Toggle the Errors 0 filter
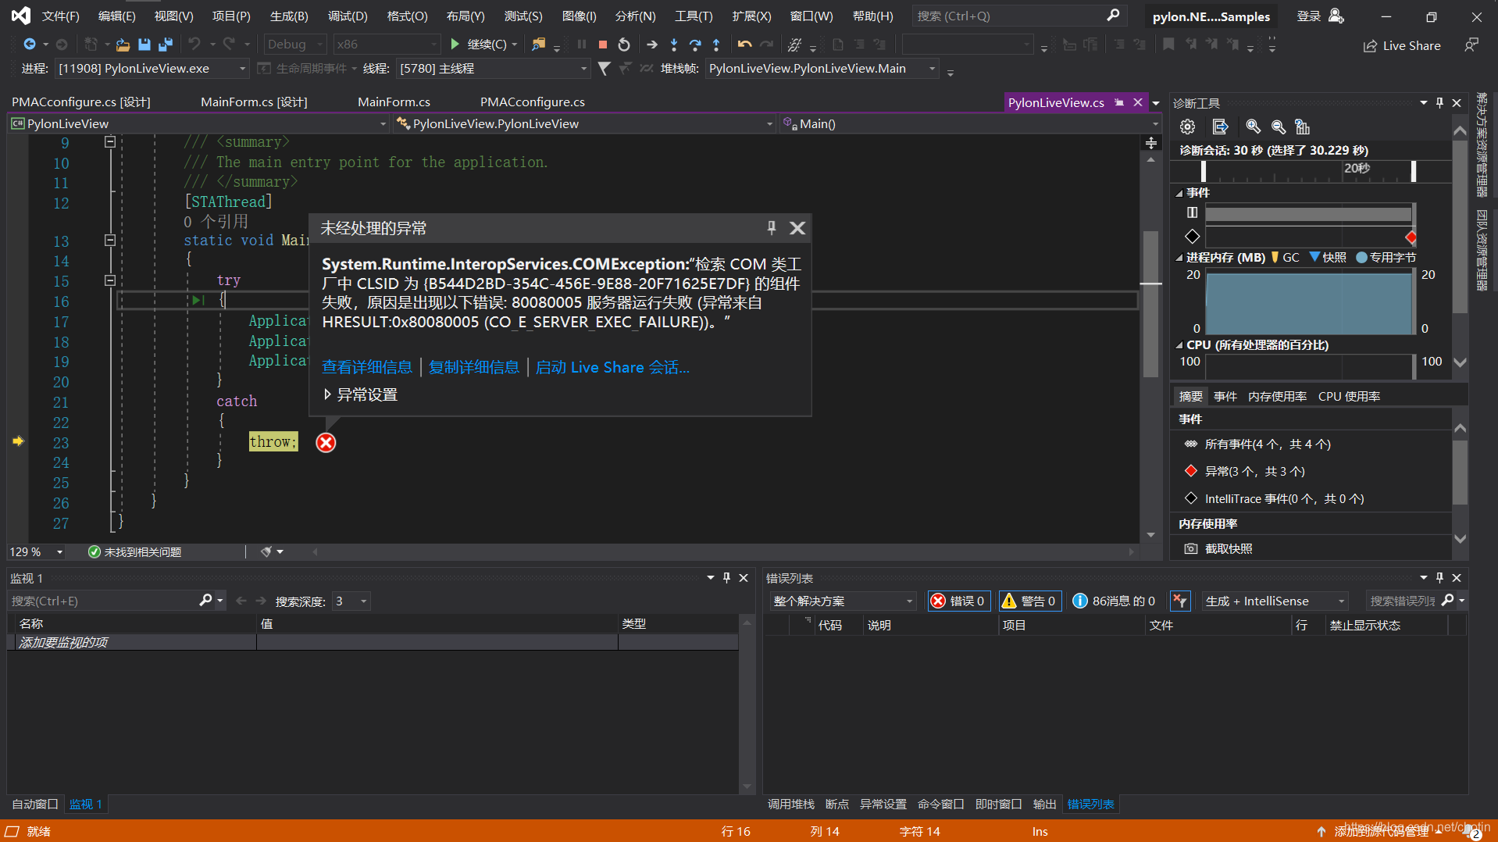 (x=958, y=601)
